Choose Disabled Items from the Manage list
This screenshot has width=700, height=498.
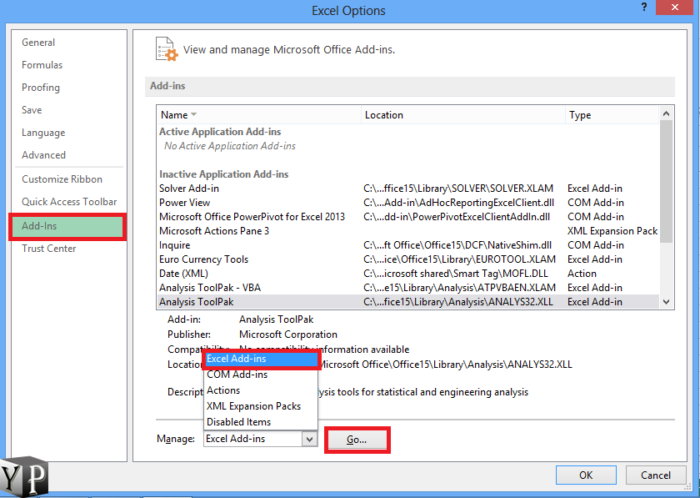261,422
